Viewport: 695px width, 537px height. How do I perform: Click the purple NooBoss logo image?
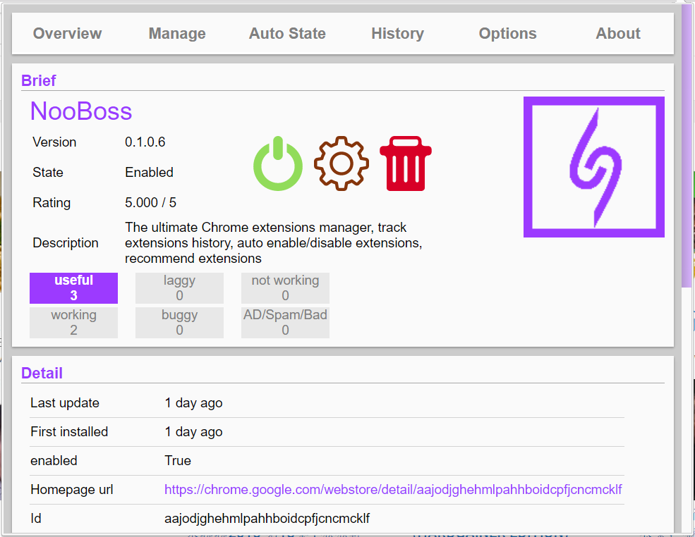pos(594,167)
